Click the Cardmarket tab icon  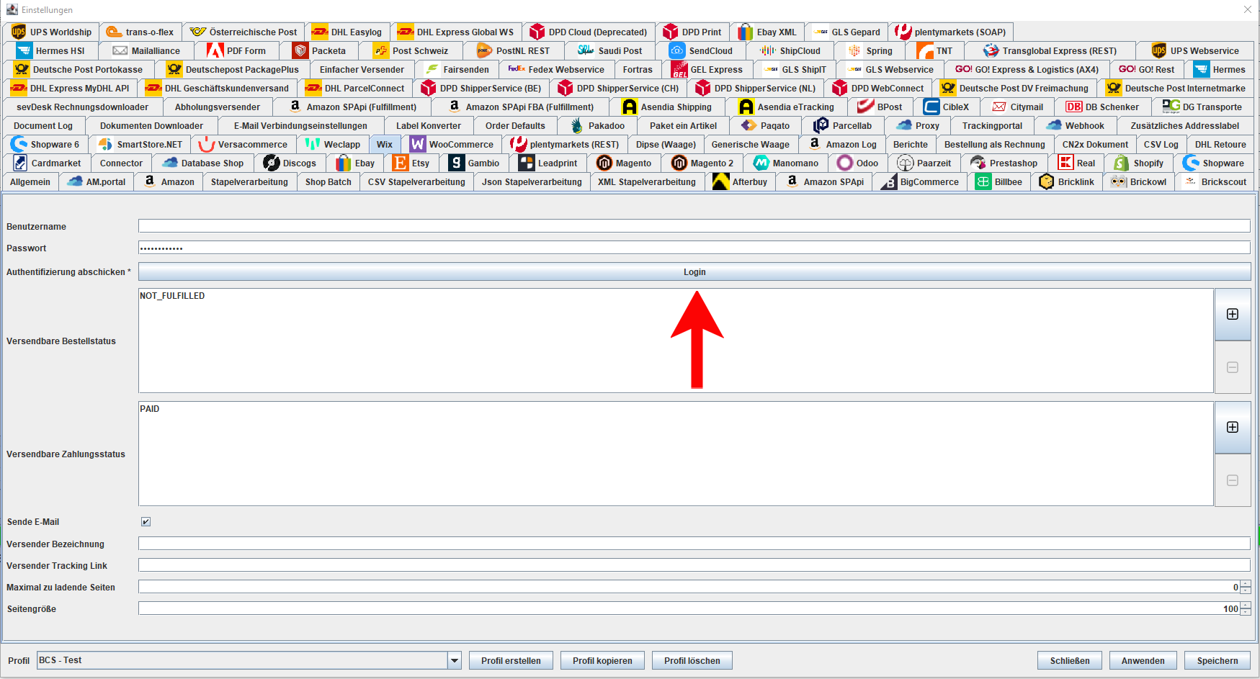tap(20, 163)
